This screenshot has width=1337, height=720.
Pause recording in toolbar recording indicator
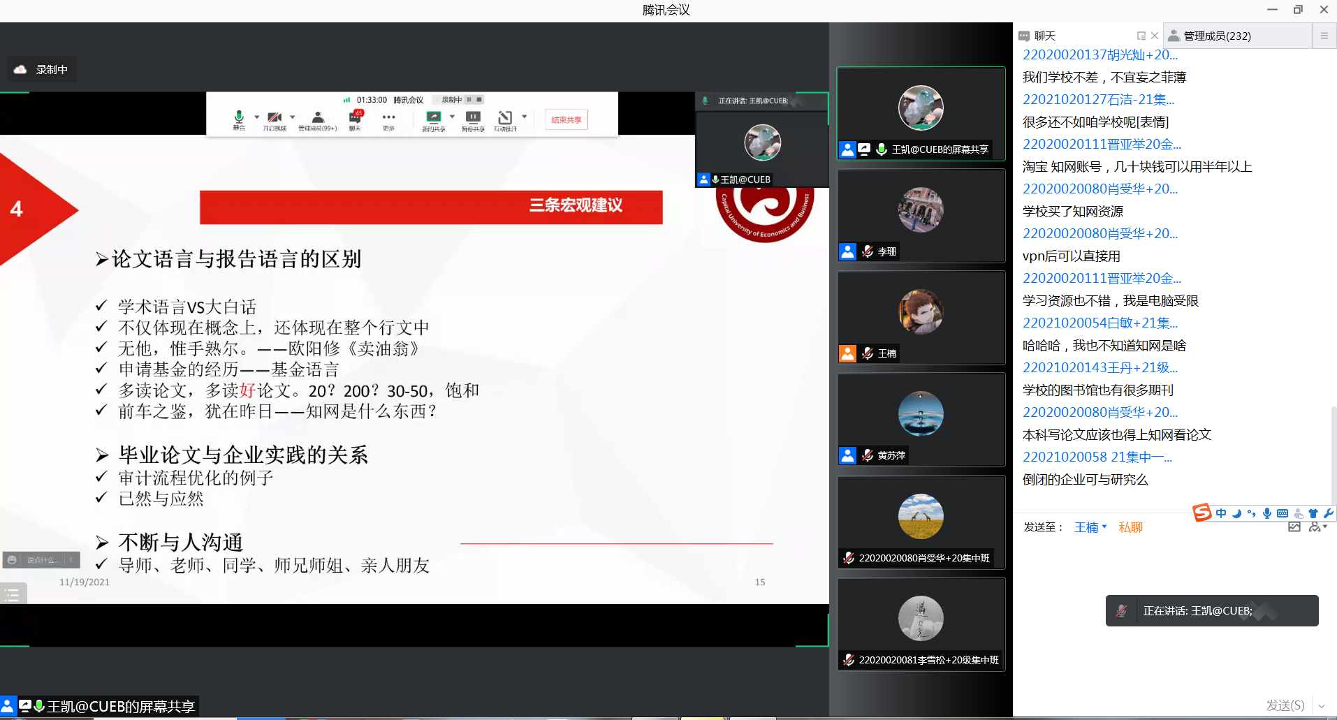coord(469,100)
